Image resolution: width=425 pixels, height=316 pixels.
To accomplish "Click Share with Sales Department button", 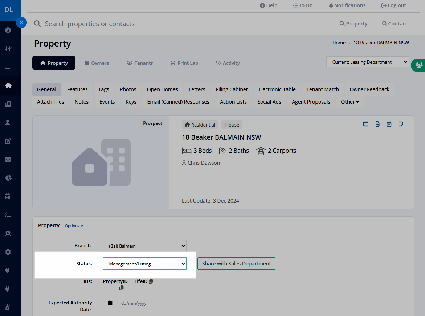I will coord(236,264).
